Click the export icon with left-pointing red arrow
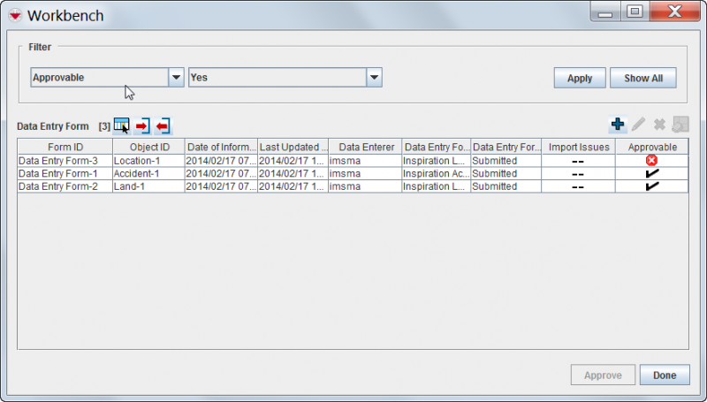Viewport: 707px width, 402px height. [163, 125]
